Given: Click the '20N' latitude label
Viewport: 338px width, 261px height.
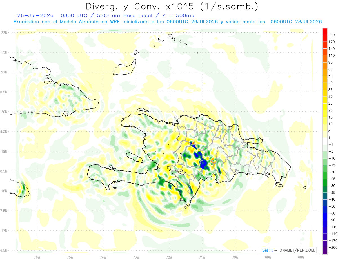Looking at the screenshot, I should click(4, 112).
